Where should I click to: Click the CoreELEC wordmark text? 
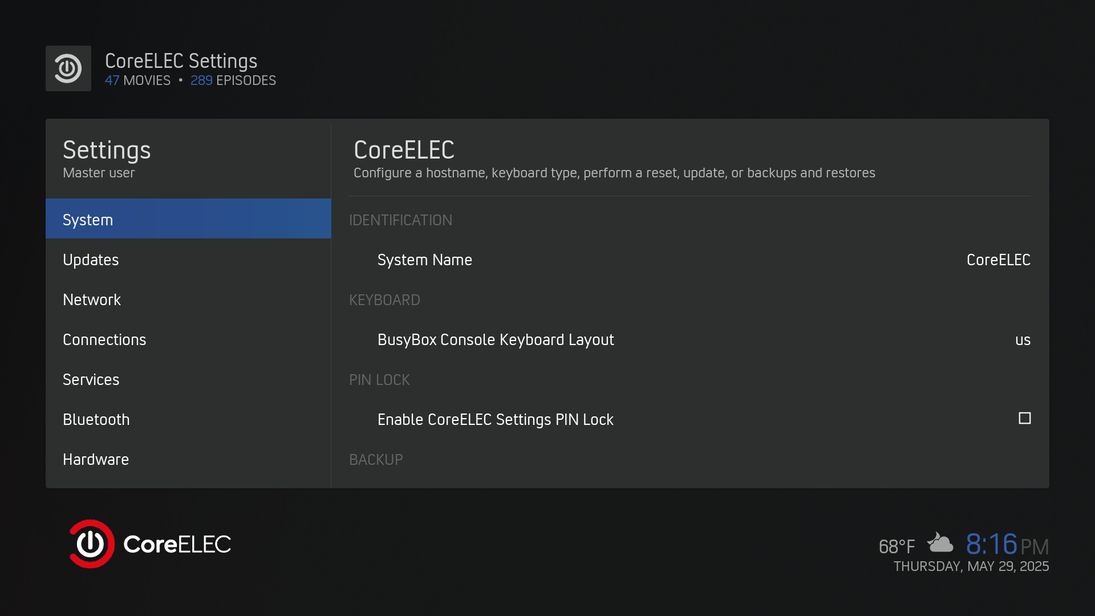(x=177, y=544)
